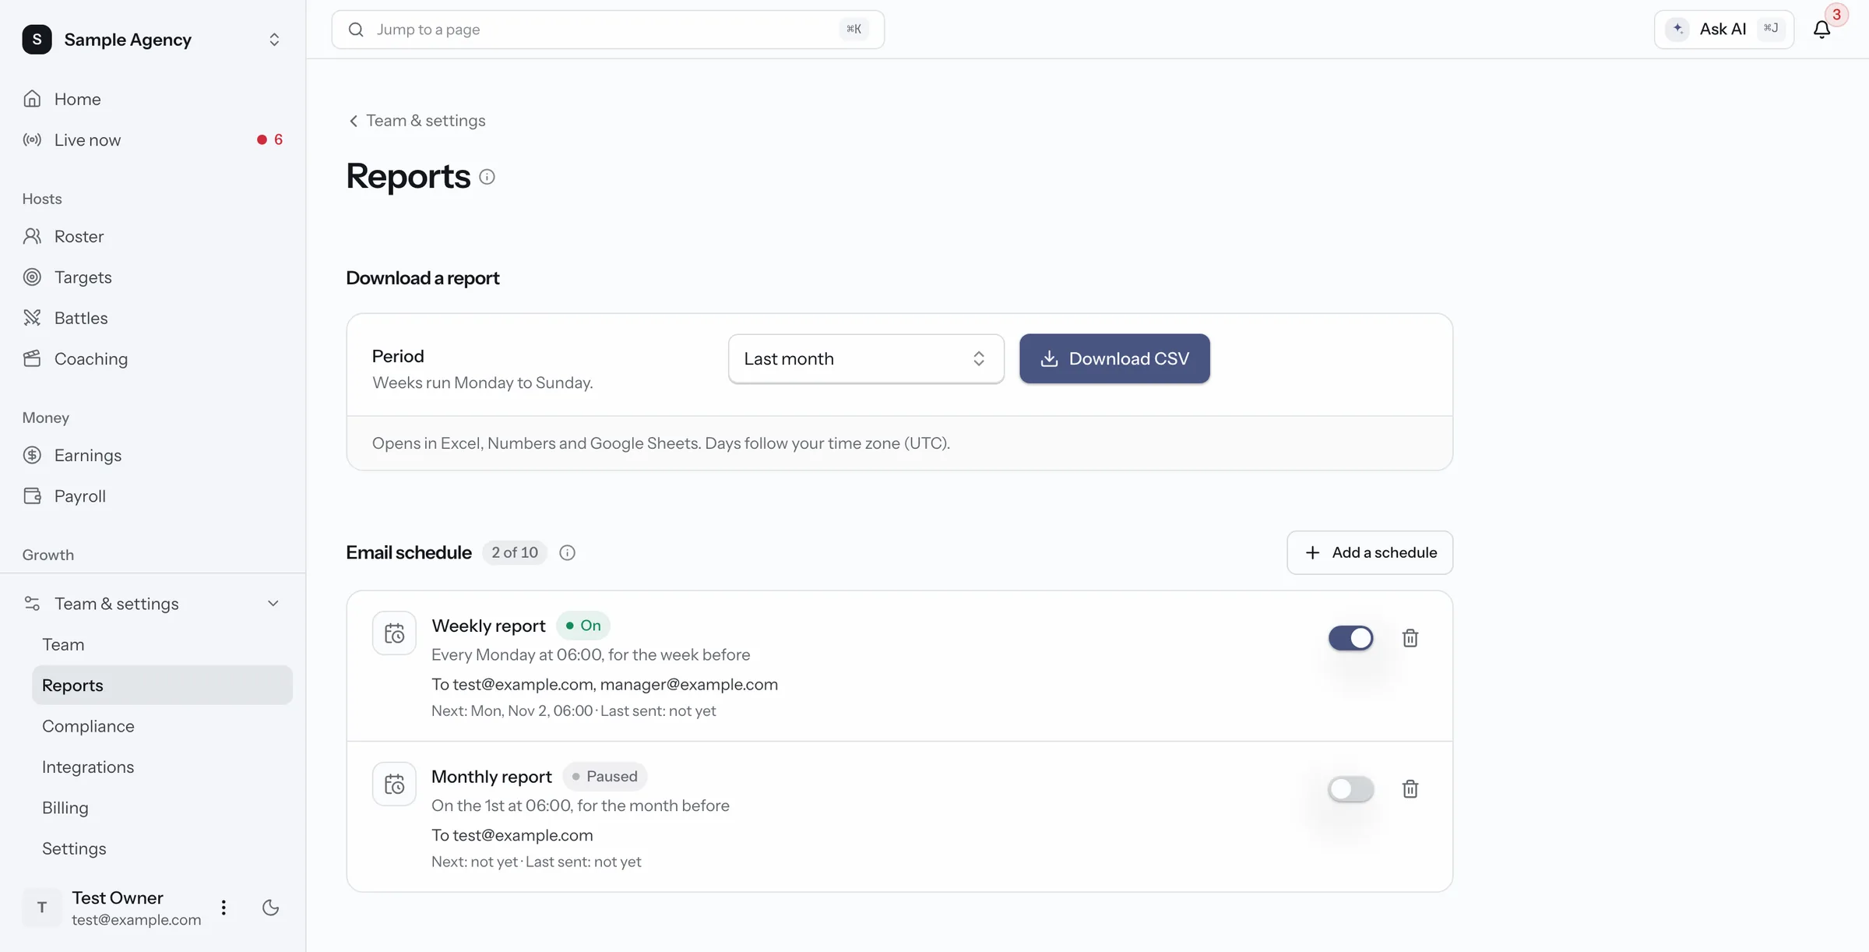
Task: Go back to Team & settings
Action: pos(417,121)
